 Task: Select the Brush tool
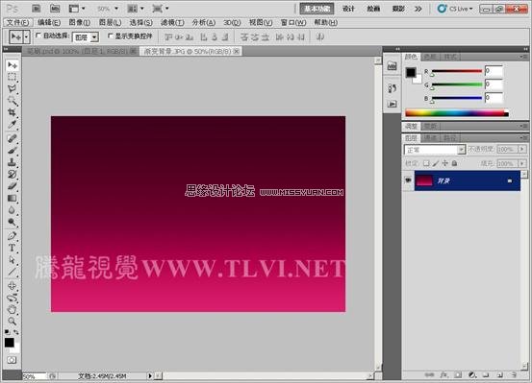click(13, 150)
